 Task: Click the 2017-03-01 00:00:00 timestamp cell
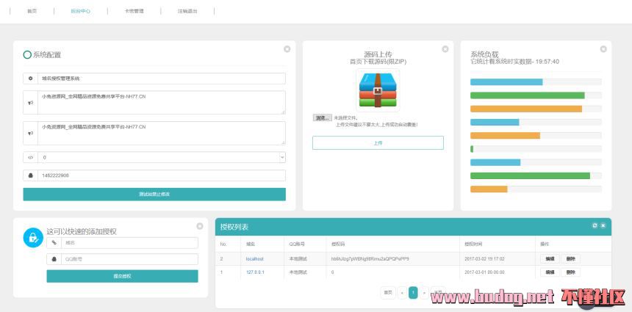tap(484, 272)
